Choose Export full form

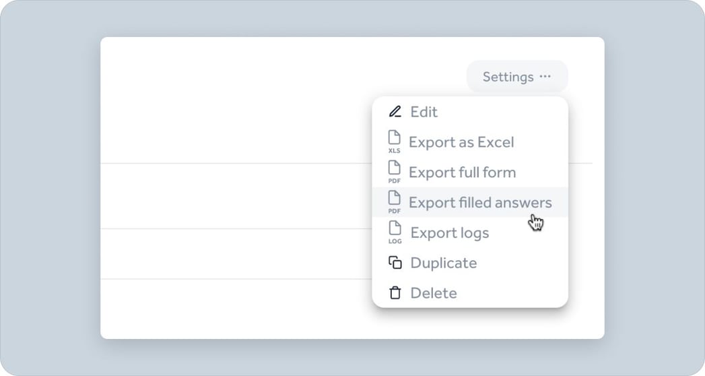click(x=462, y=173)
